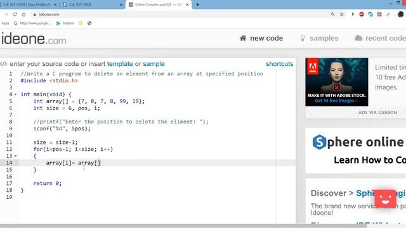Click the array initializer on line 5

coord(89,101)
